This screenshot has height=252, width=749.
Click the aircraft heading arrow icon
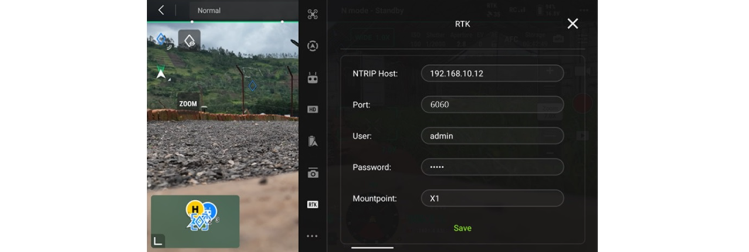point(161,73)
